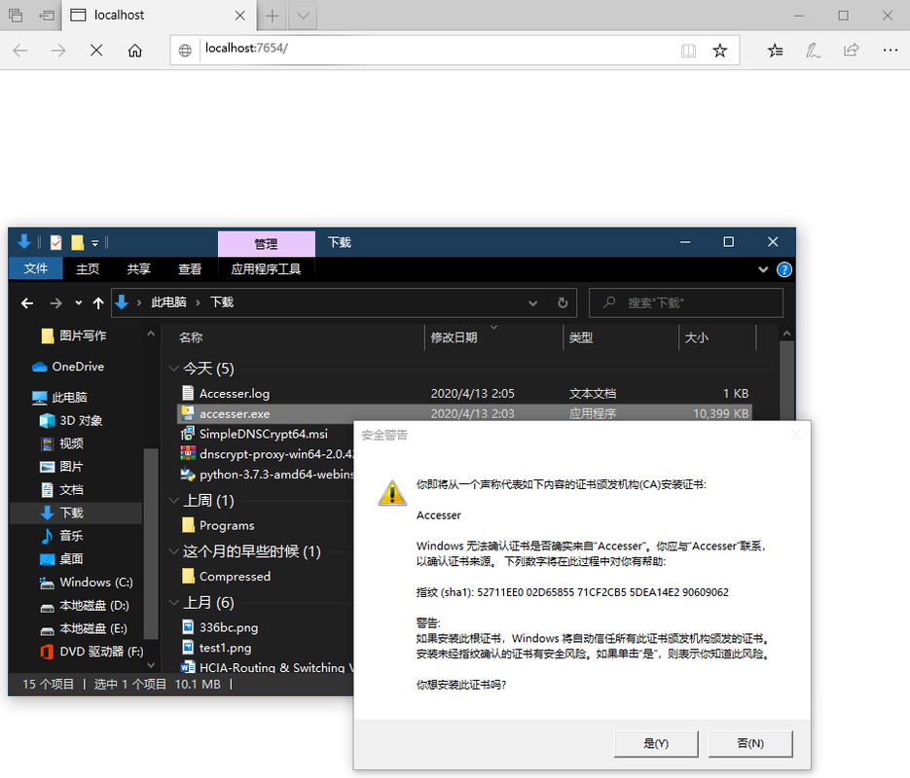Click 下载 in the breadcrumb path
Viewport: 910px width, 778px height.
[222, 302]
